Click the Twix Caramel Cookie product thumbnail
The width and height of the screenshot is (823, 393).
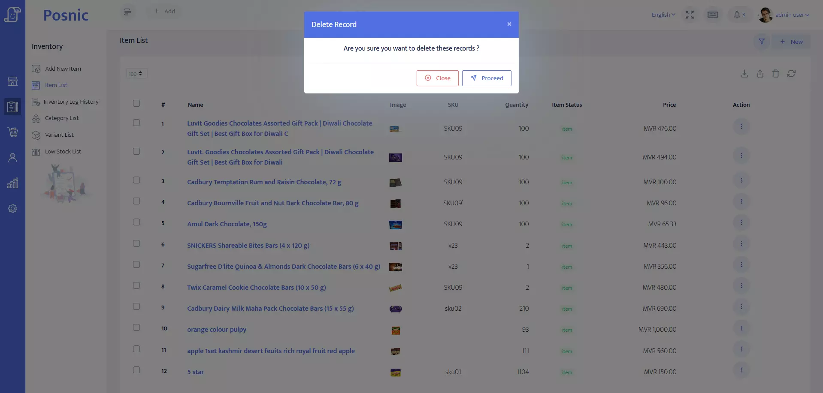[395, 288]
